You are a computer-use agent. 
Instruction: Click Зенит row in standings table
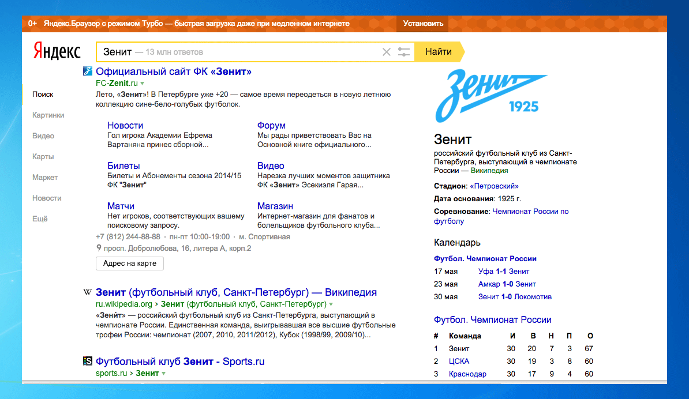[514, 348]
